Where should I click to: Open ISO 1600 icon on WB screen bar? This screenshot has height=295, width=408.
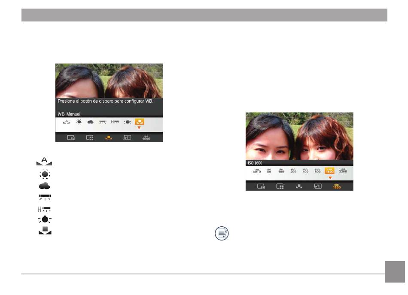(146, 138)
